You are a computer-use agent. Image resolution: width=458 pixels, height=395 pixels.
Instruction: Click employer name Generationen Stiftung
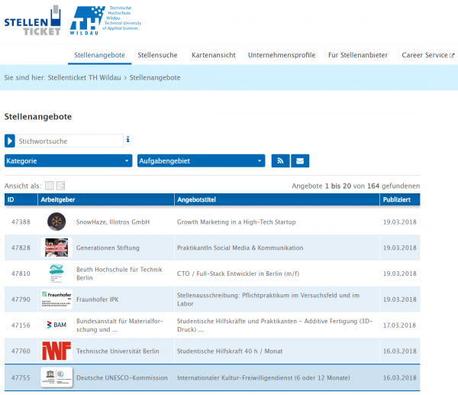pos(108,248)
